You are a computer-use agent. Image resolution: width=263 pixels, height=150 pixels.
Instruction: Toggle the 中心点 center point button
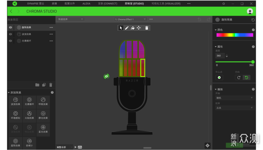pos(219,77)
